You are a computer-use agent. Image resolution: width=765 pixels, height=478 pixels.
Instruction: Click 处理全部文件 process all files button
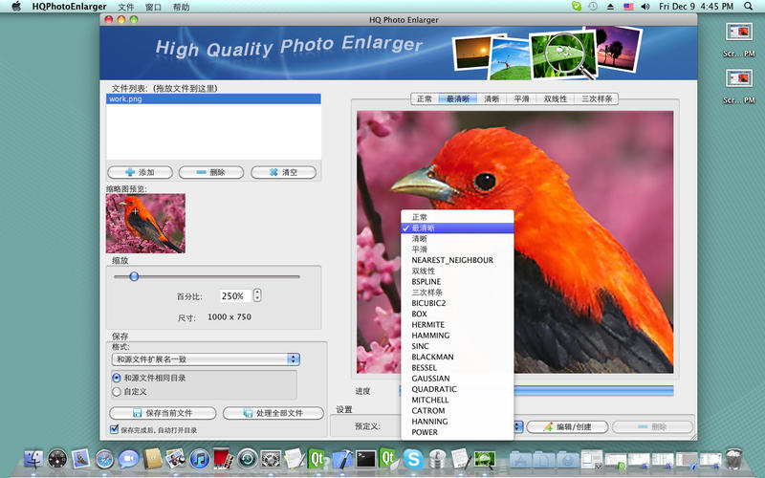coord(274,413)
